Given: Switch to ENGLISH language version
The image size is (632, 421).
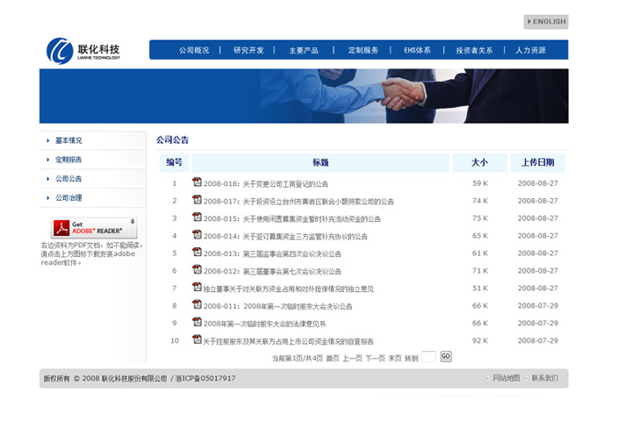Looking at the screenshot, I should (546, 22).
